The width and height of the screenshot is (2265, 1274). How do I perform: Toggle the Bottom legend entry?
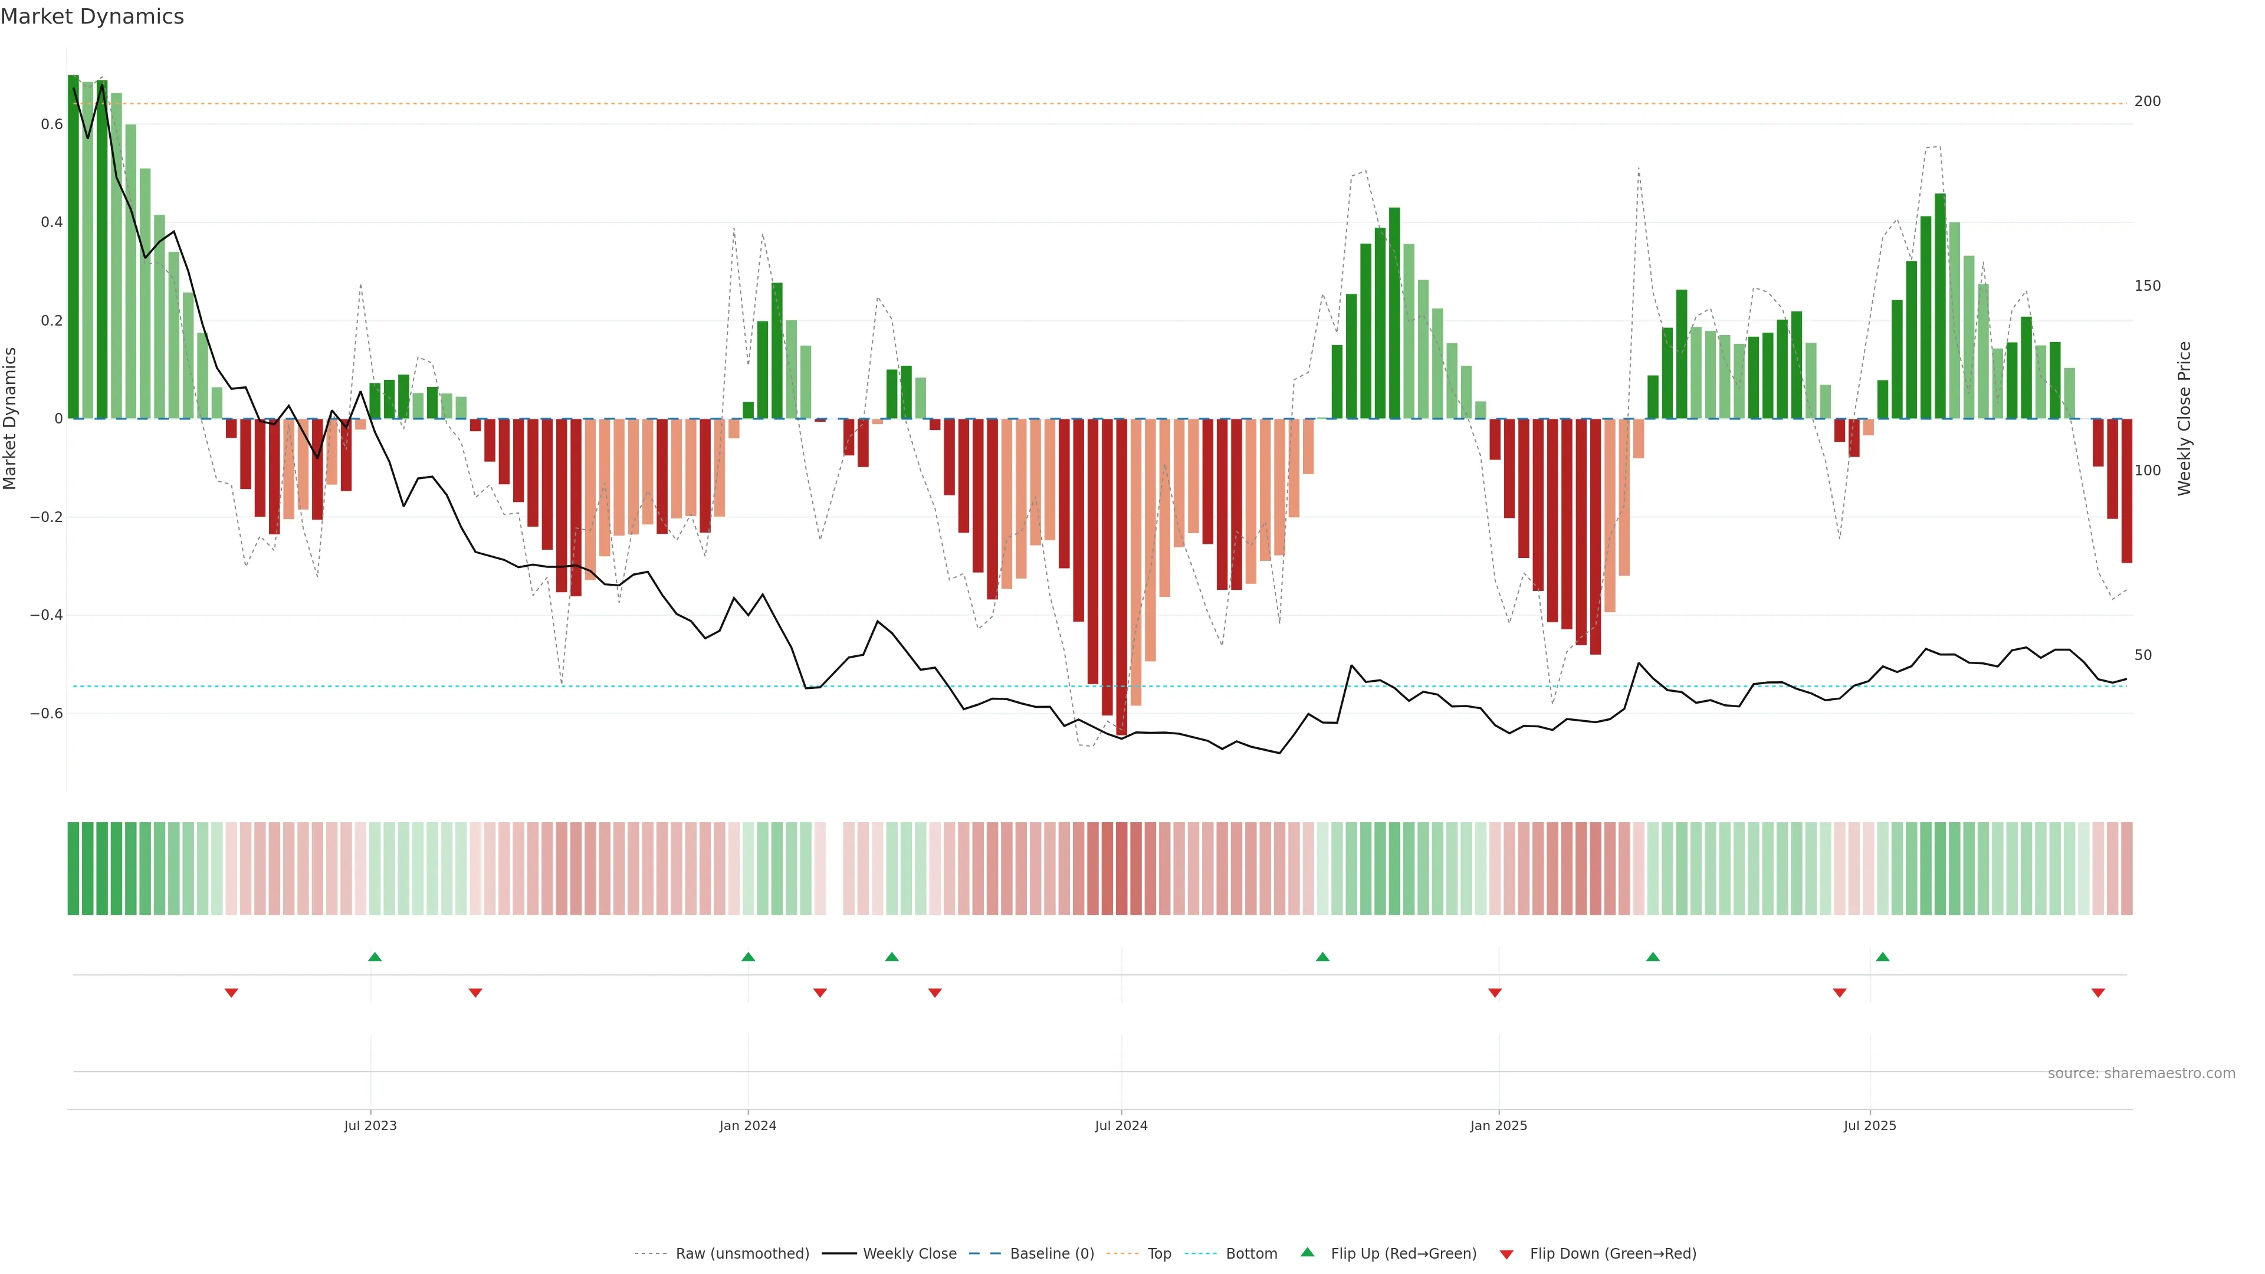(1251, 1254)
